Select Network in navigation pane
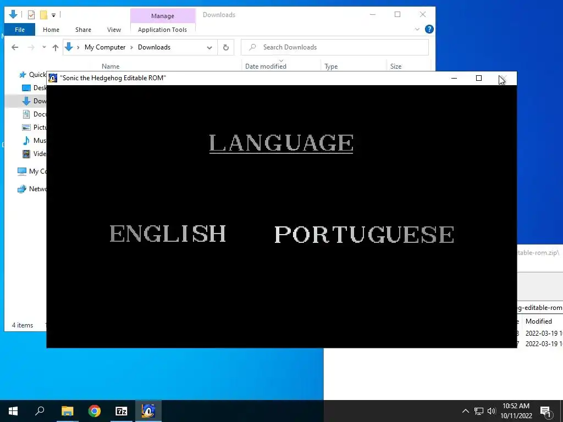 tap(32, 189)
